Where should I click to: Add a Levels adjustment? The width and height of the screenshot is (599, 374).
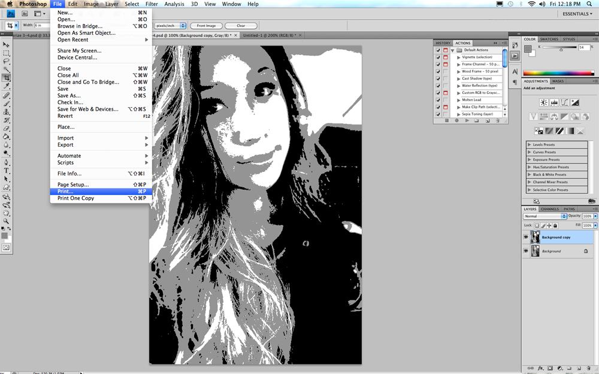(554, 102)
